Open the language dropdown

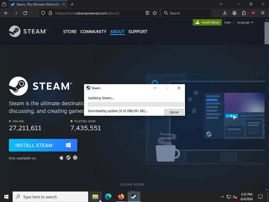point(245,23)
